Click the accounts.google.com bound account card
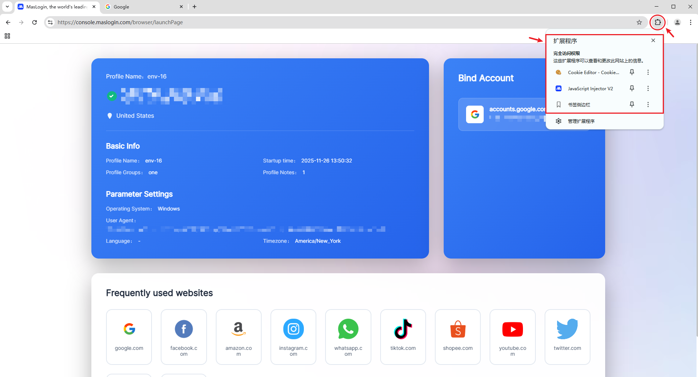 pos(503,114)
